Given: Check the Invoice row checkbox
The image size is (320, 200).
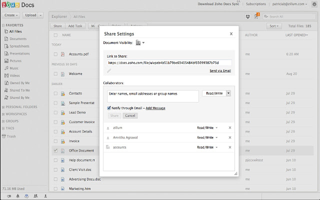Looking at the screenshot, I should (x=55, y=141).
